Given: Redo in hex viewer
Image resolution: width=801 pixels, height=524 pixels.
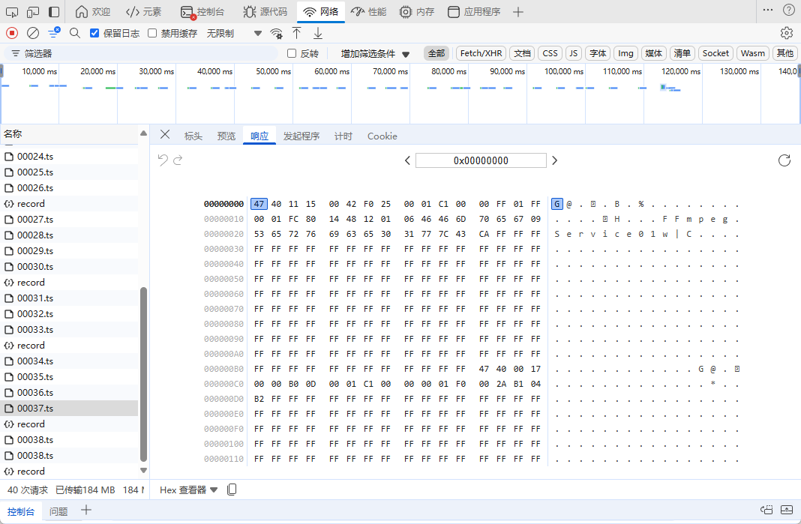Looking at the screenshot, I should (178, 160).
